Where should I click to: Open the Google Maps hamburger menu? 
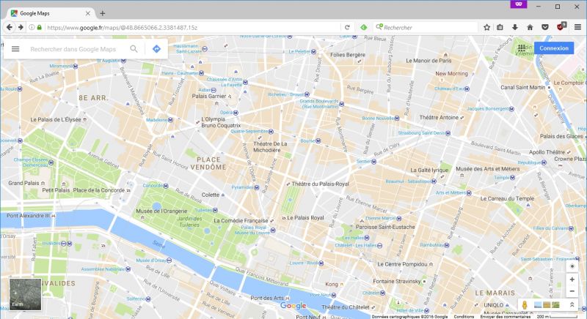(15, 49)
